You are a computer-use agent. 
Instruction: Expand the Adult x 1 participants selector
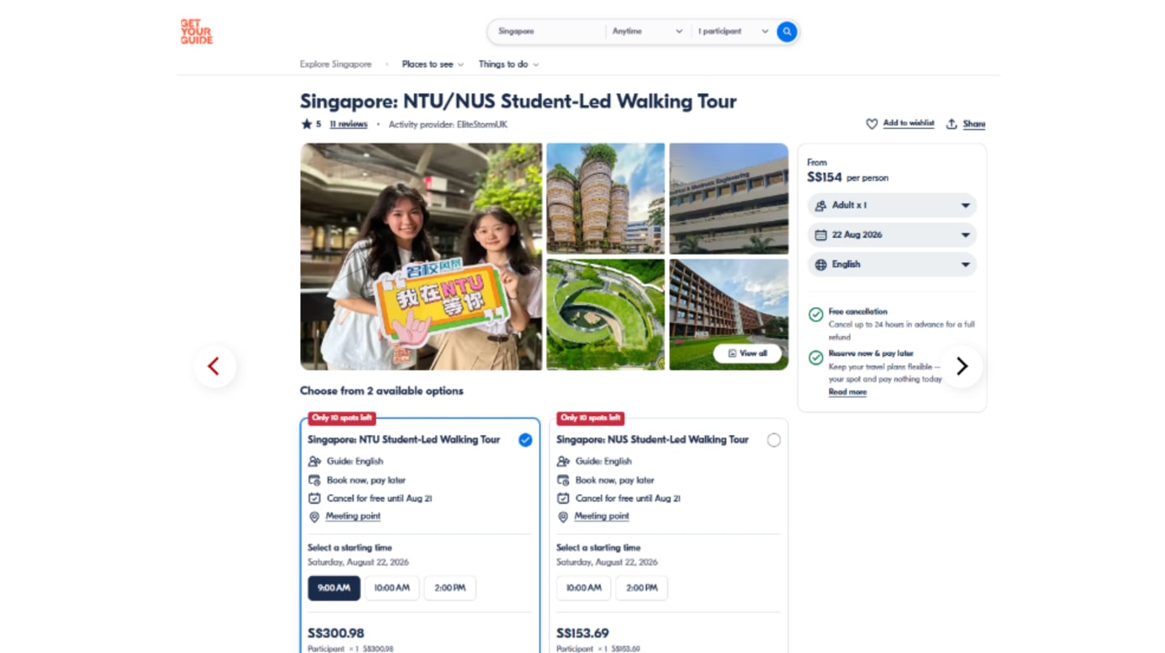892,205
